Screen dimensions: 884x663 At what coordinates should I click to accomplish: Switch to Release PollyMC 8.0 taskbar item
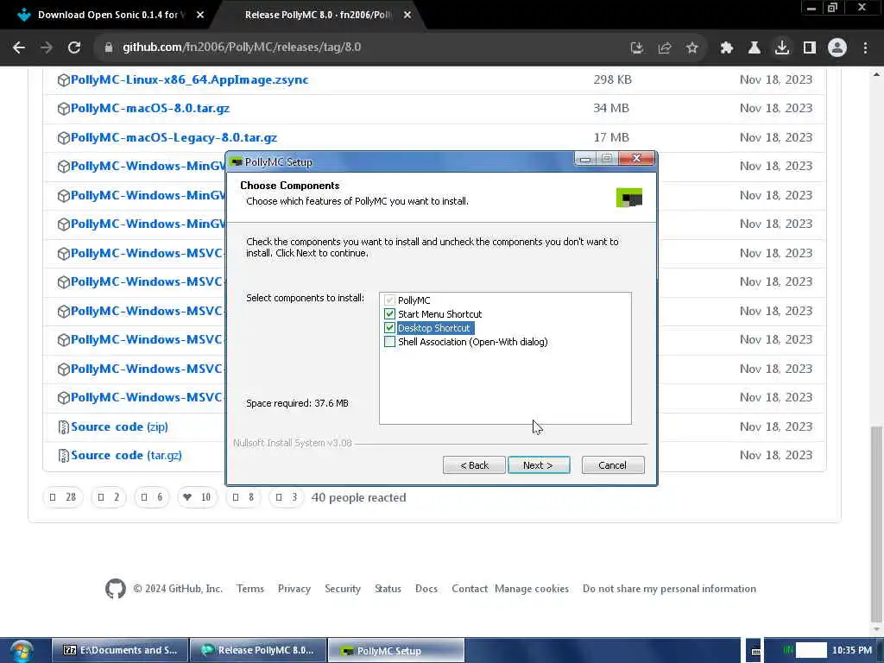coord(258,651)
